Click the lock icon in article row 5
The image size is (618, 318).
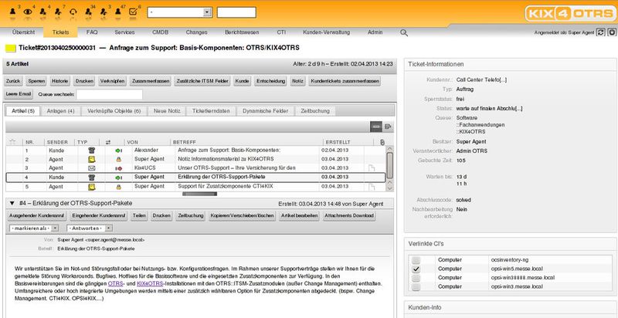(119, 187)
